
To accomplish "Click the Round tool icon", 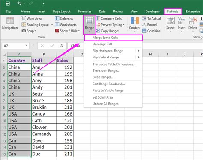I will (x=144, y=25).
